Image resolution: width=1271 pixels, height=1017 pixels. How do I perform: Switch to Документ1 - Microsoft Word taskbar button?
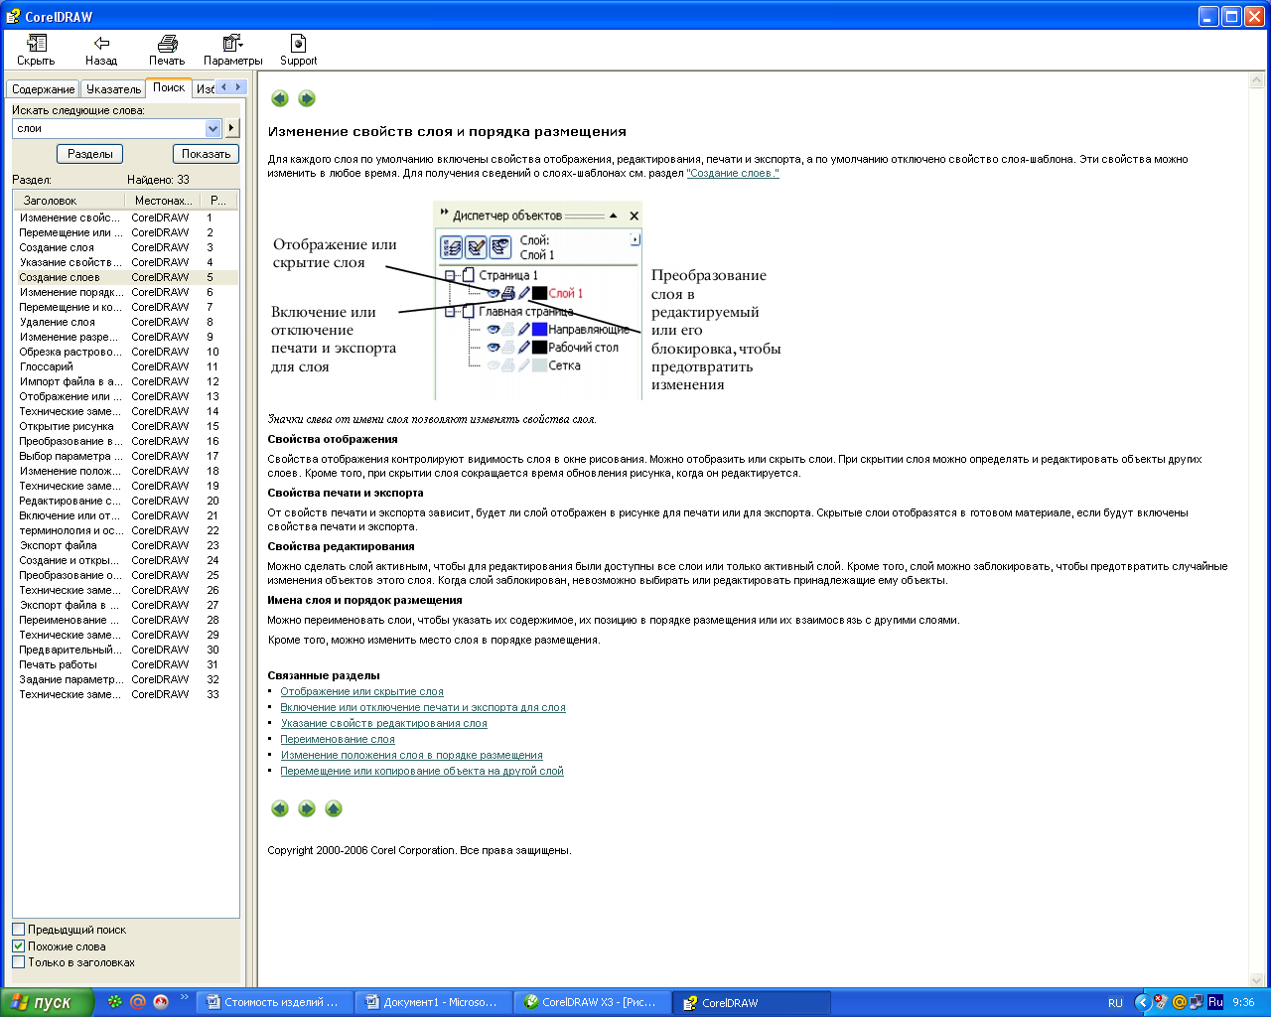434,1002
